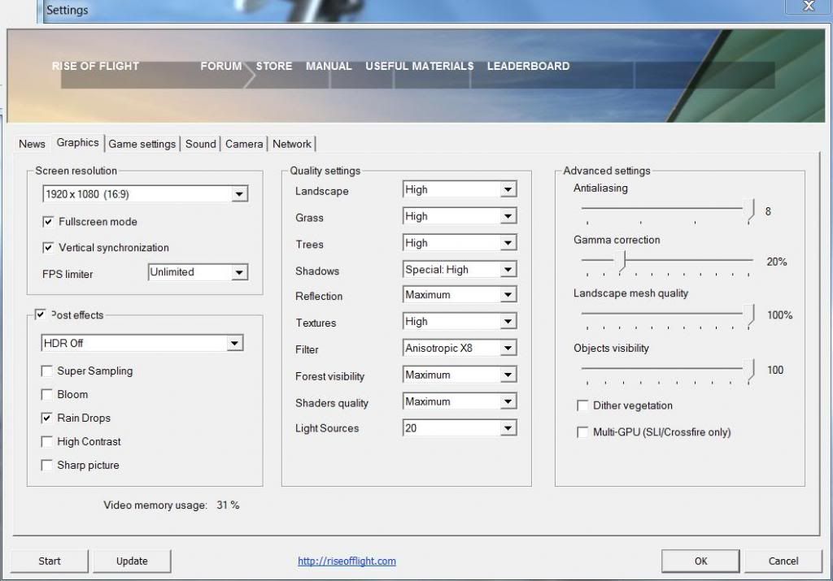833x581 pixels.
Task: Click the Landscape mesh quality 100% value
Action: 779,315
